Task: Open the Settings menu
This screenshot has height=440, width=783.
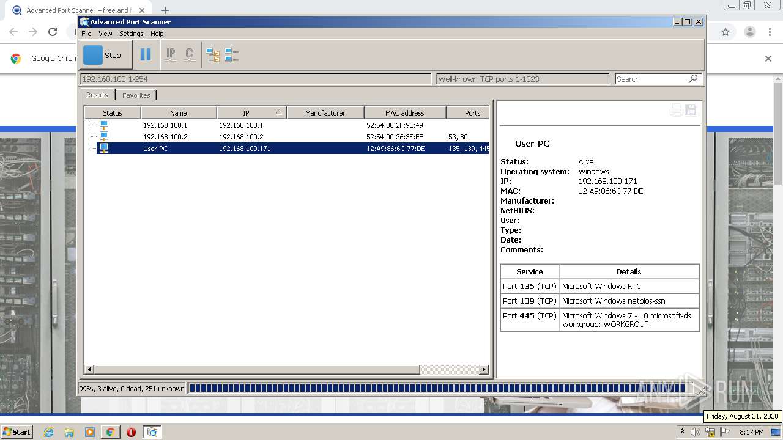Action: coord(131,34)
